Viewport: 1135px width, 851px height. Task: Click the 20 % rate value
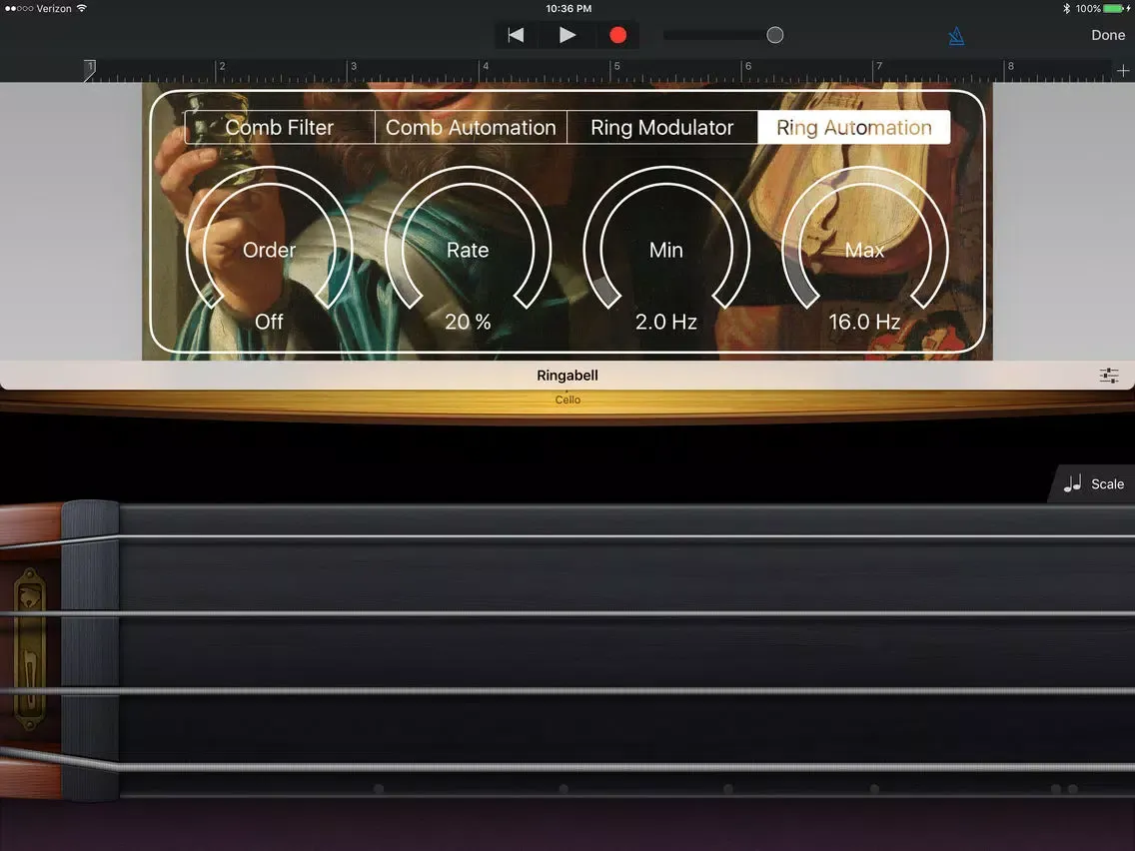click(x=468, y=322)
